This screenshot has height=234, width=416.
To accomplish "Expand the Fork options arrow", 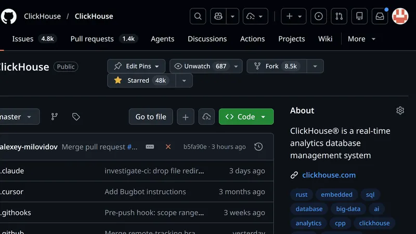I will point(315,66).
